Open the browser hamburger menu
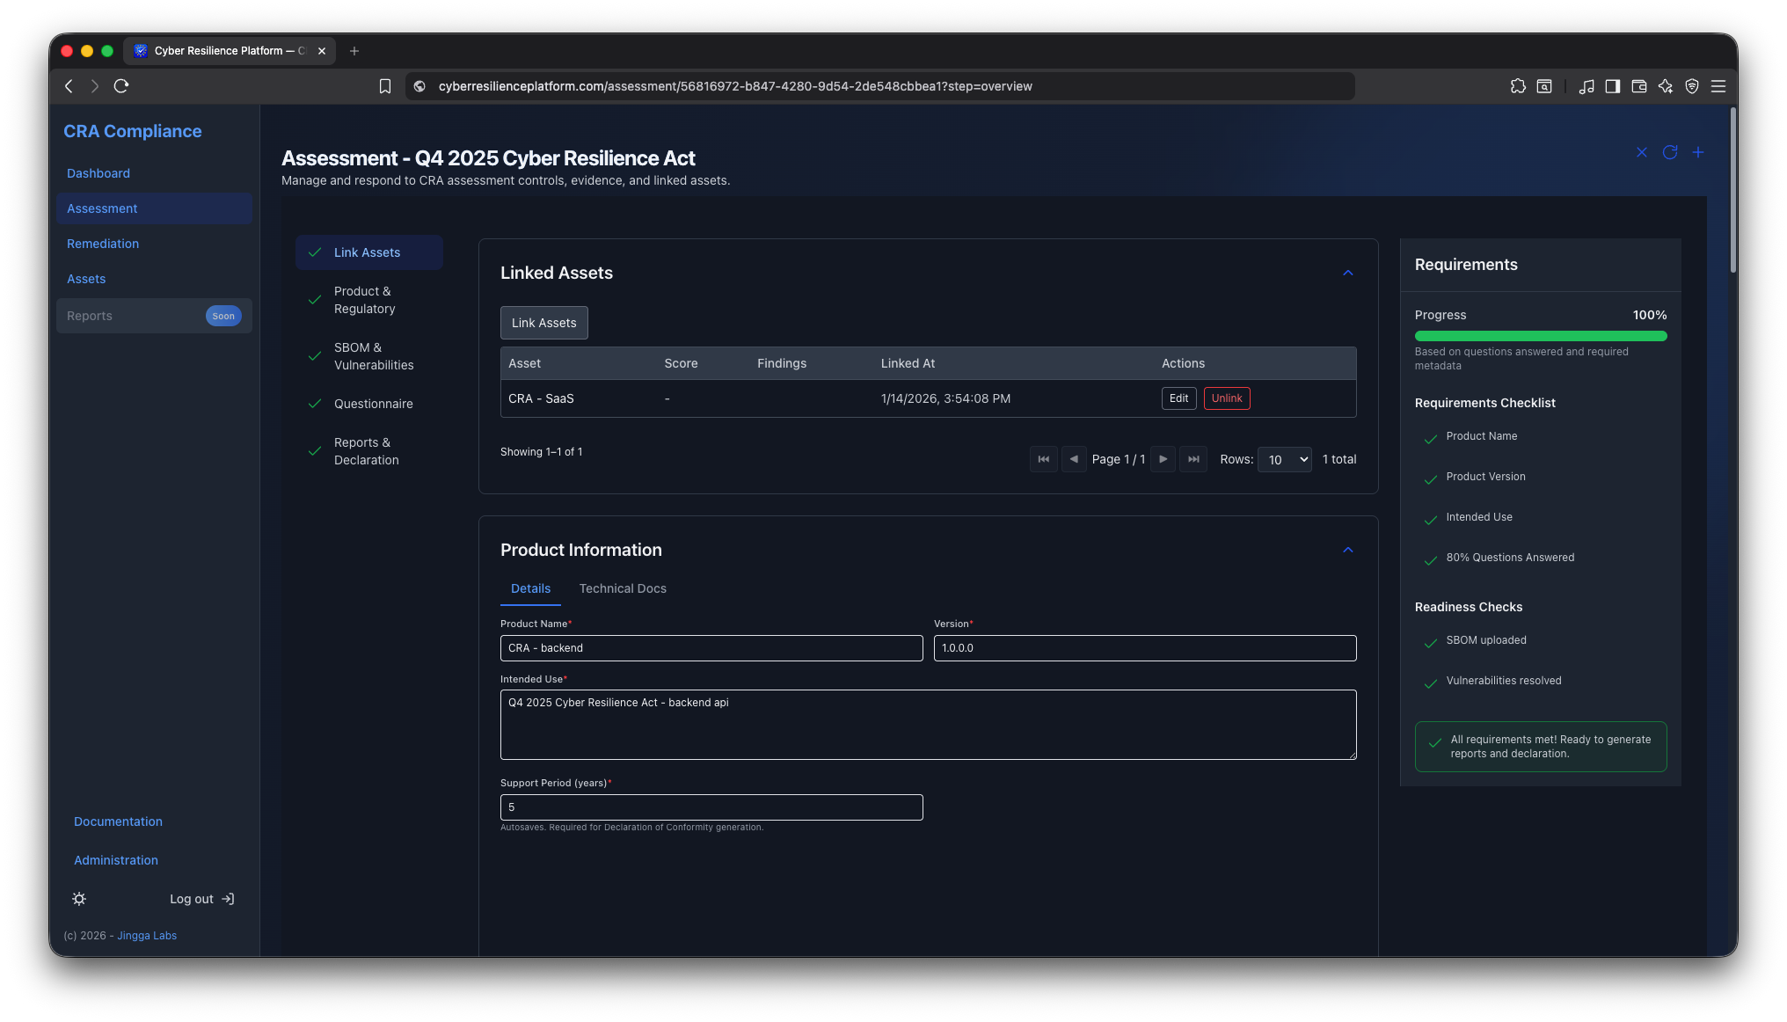This screenshot has height=1022, width=1787. 1719,86
